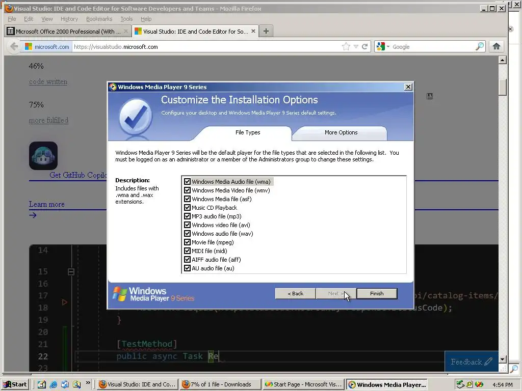Launch Internet Explorer from quick launch
Screen dimensions: 522x391
(x=53, y=384)
